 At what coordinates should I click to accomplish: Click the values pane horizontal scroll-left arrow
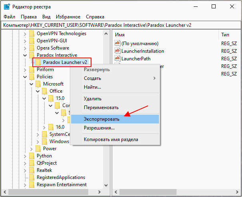pyautogui.click(x=116, y=192)
